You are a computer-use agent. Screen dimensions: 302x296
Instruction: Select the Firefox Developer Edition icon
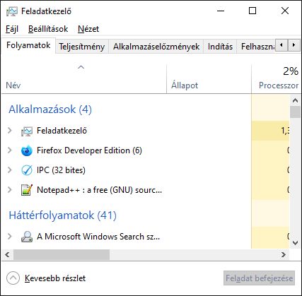27,150
